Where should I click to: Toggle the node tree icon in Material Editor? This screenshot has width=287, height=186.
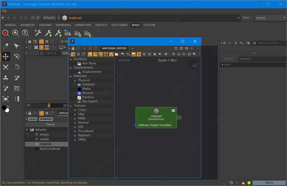pyautogui.click(x=73, y=54)
